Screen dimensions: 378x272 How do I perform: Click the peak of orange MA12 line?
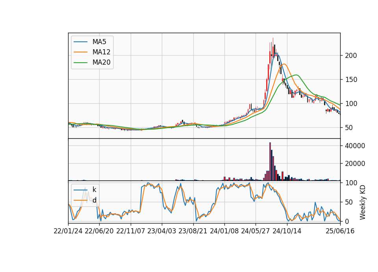pos(284,64)
